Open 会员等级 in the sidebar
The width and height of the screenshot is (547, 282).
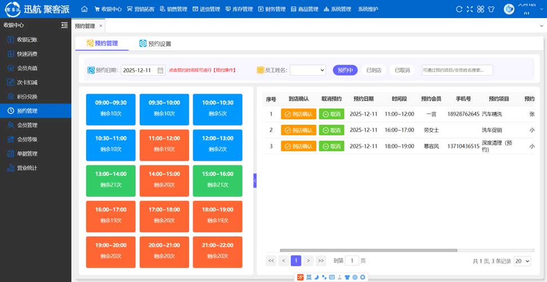[x=35, y=139]
